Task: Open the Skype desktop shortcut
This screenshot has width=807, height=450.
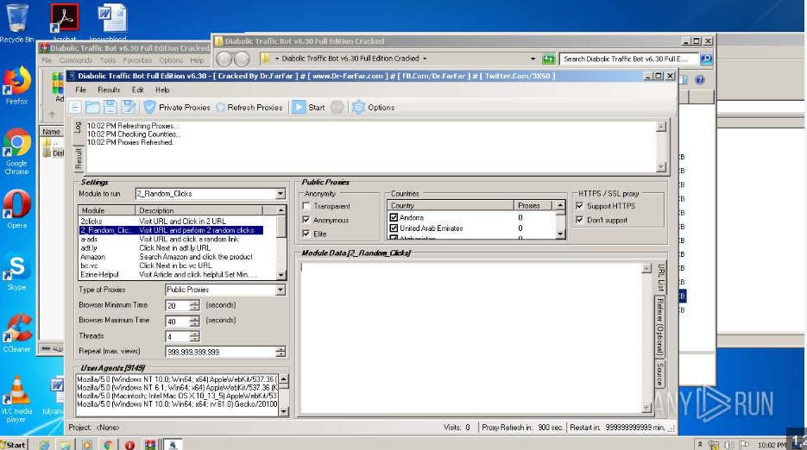Action: (16, 271)
